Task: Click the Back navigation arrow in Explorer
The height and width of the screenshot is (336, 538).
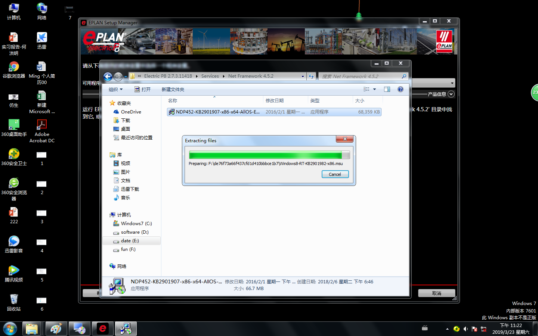Action: click(108, 77)
